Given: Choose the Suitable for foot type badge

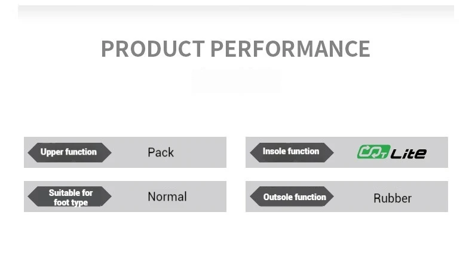Looking at the screenshot, I should point(69,197).
